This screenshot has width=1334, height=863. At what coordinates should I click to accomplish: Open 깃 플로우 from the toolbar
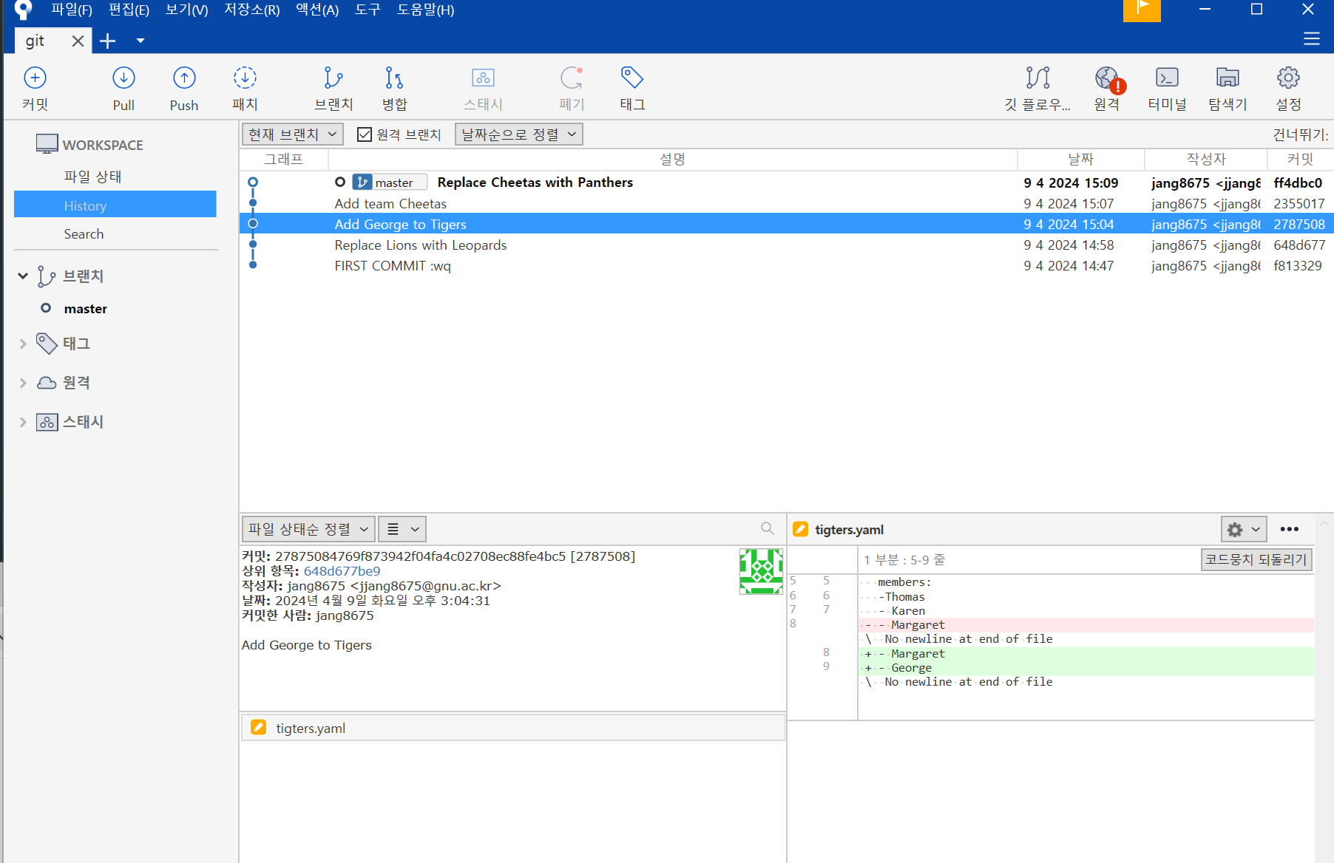click(1037, 87)
